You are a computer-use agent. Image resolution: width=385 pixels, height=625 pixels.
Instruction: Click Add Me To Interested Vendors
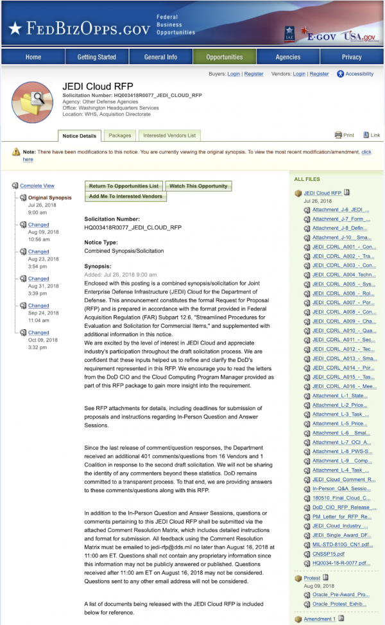(x=126, y=196)
